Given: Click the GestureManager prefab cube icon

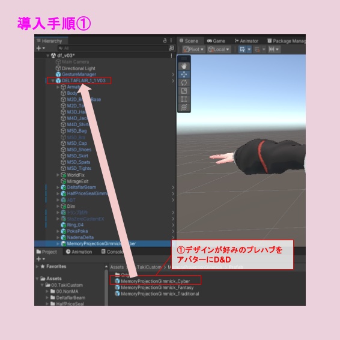Looking at the screenshot, I should coord(58,74).
